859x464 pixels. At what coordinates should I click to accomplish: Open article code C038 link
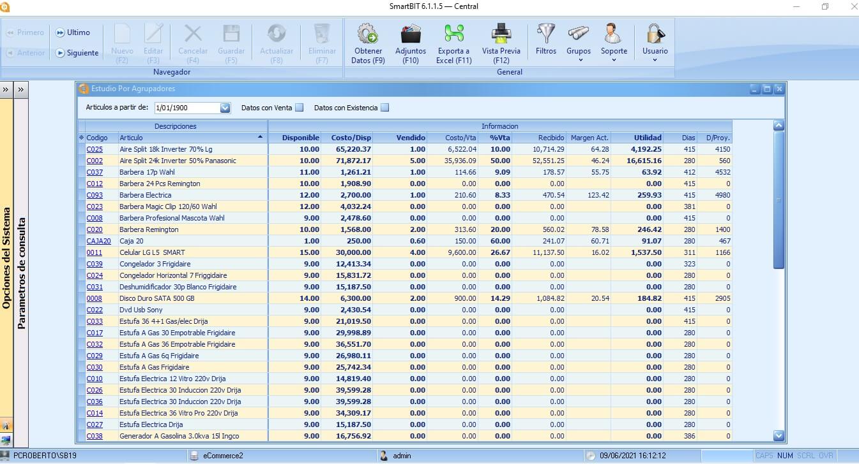pos(95,436)
